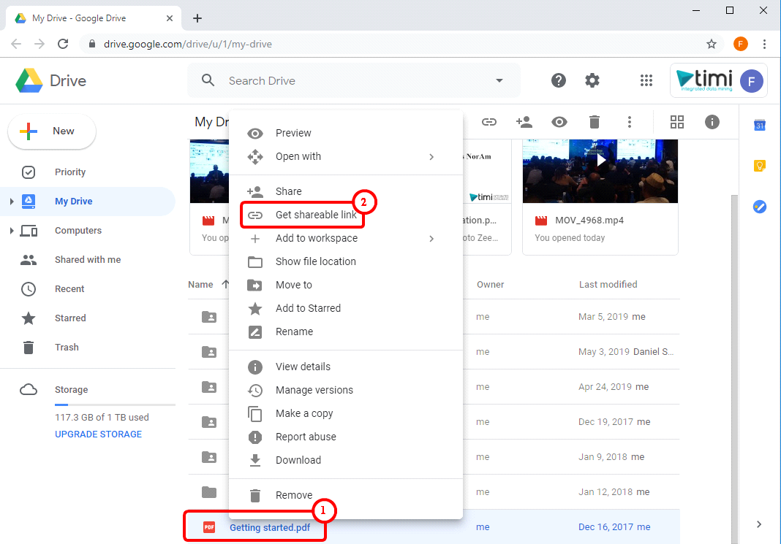781x544 pixels.
Task: Expand My Drive tree arrow in sidebar
Action: coord(12,202)
